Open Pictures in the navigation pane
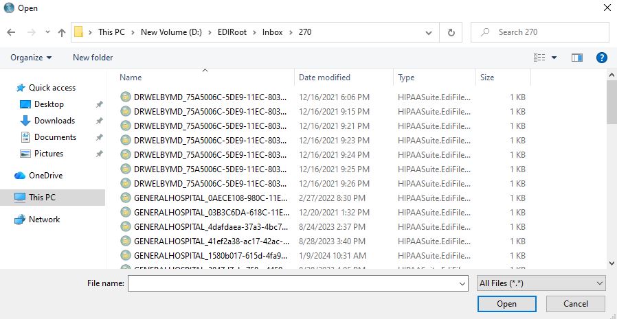 (x=49, y=154)
